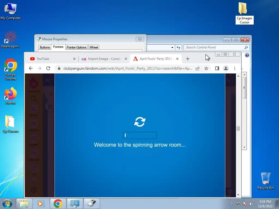This screenshot has height=209, width=279.
Task: Click Control Panel scrollbar thumb
Action: pos(244,88)
